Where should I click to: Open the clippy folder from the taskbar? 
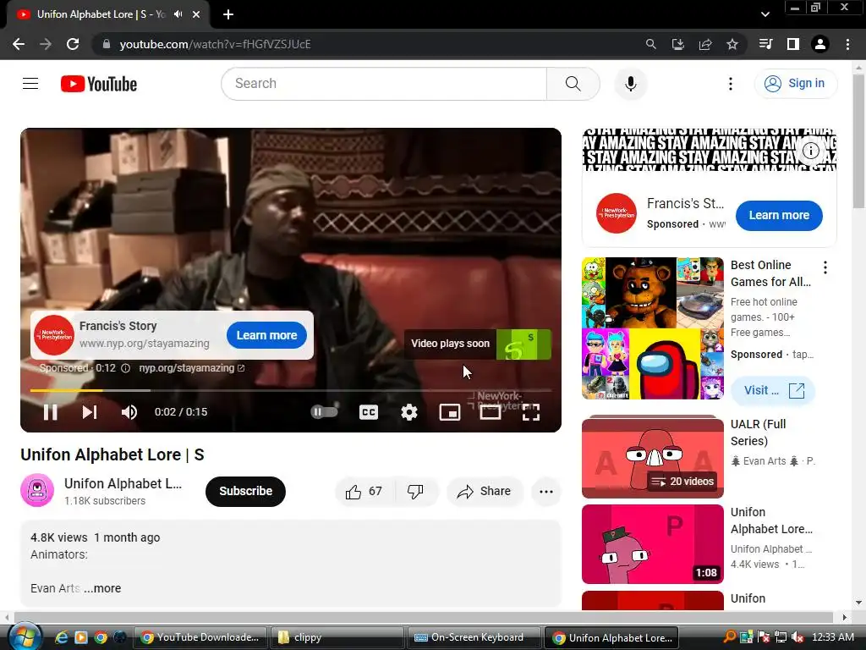coord(337,637)
